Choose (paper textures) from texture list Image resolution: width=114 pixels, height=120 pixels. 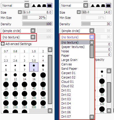[75, 47]
